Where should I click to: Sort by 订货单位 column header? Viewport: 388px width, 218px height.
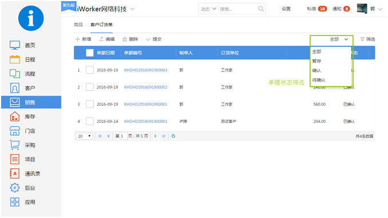(x=230, y=53)
